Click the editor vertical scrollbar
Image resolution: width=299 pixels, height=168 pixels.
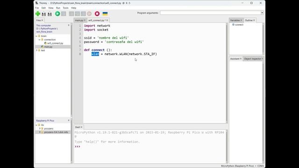tap(227, 73)
